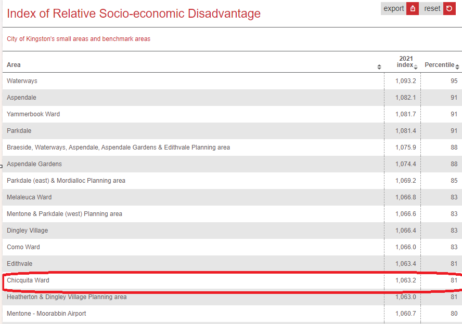Click the sort arrows beside 2021 index
462x324 pixels.
point(416,66)
